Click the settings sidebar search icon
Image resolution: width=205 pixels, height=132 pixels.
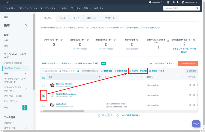(26, 26)
